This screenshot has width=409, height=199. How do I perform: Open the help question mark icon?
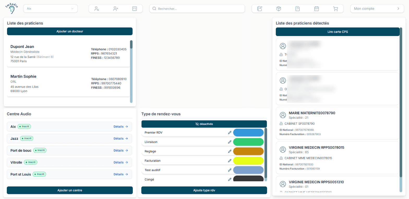pyautogui.click(x=298, y=9)
